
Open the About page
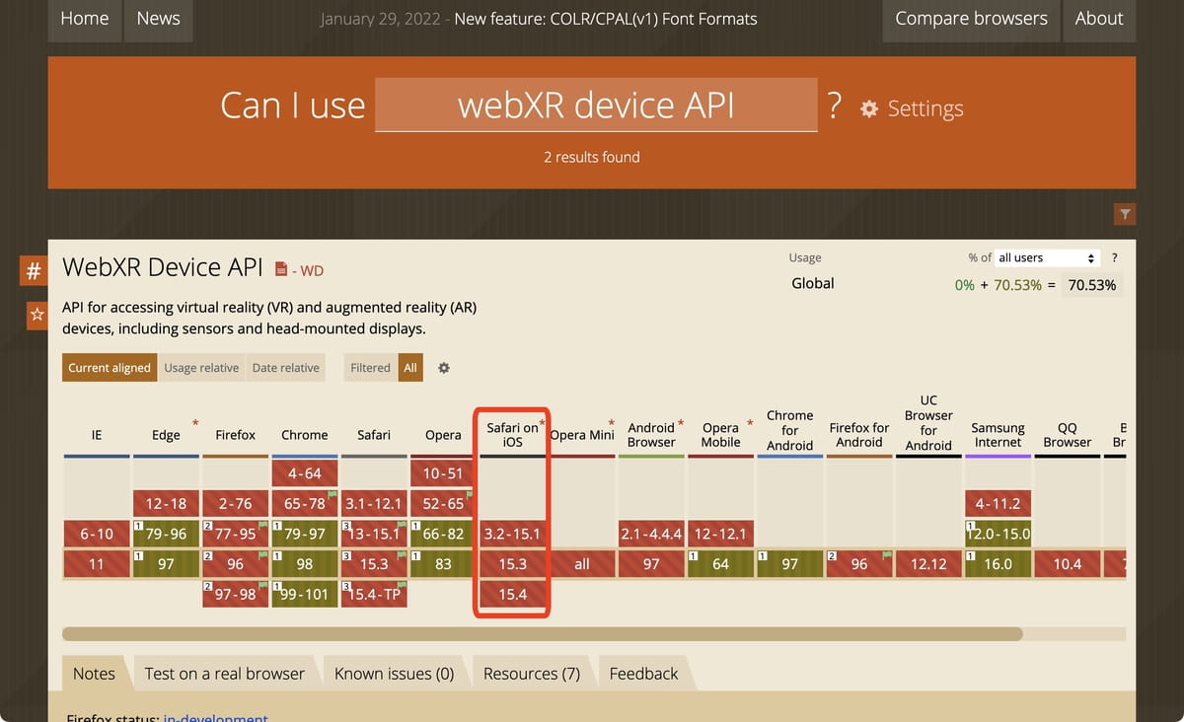pyautogui.click(x=1099, y=19)
